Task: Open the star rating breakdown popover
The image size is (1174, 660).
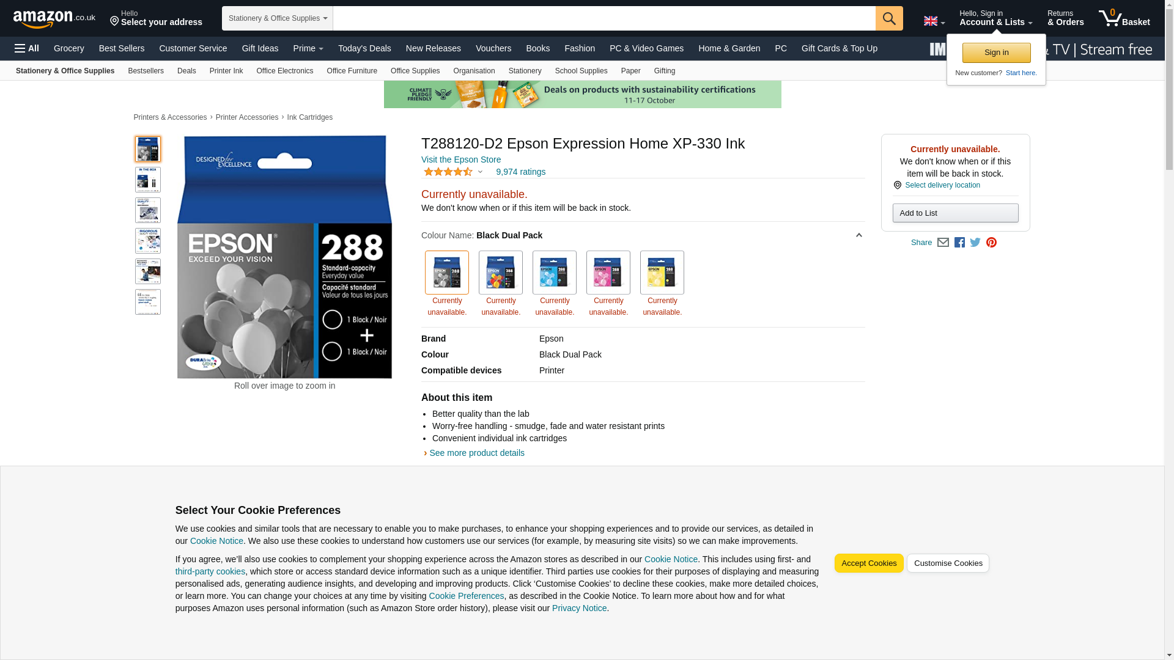Action: coord(454,172)
